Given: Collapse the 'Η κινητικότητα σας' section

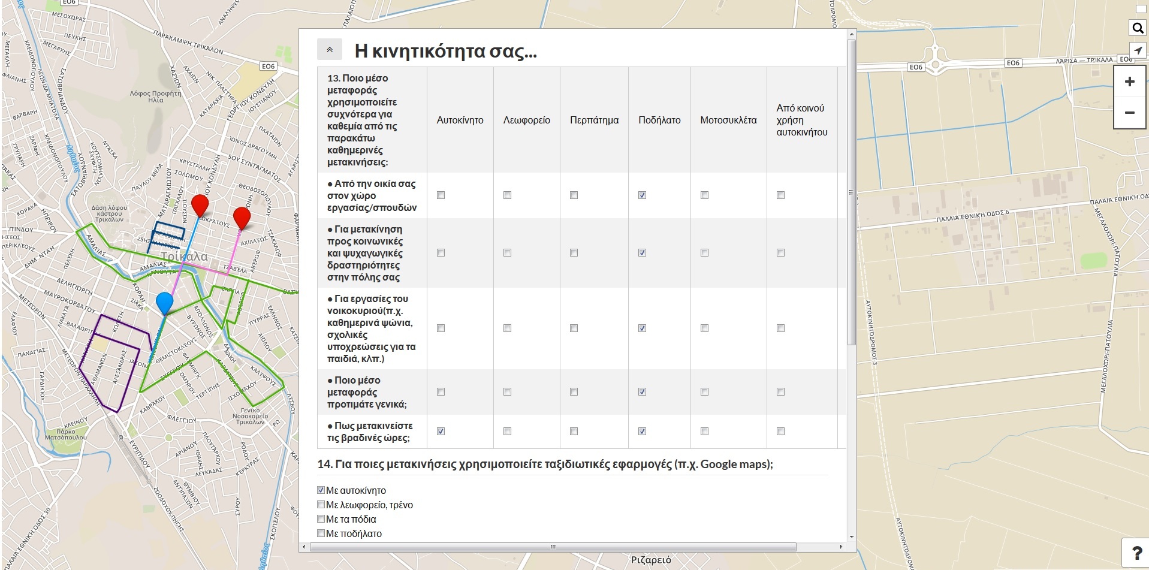Looking at the screenshot, I should coord(330,50).
